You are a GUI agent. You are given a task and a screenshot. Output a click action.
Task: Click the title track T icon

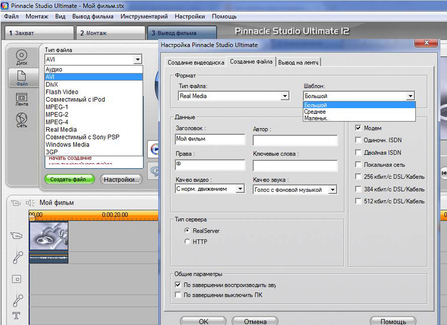click(x=17, y=316)
